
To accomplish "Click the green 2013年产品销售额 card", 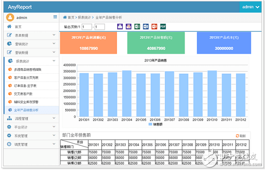I will click(156, 43).
